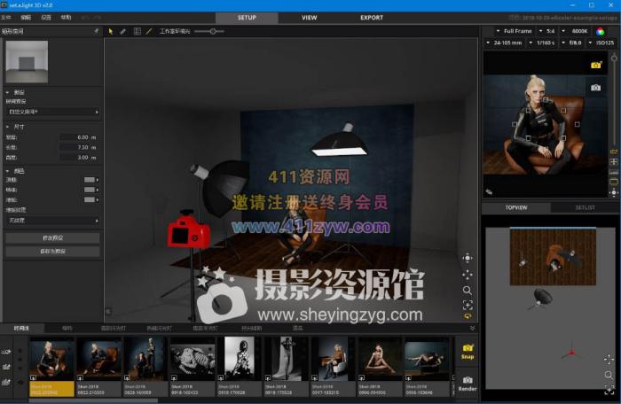The width and height of the screenshot is (621, 404).
Task: Click the white camera icon in preview
Action: [596, 88]
